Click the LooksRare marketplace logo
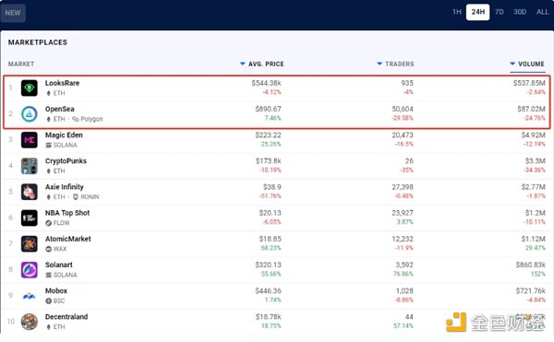Image resolution: width=554 pixels, height=342 pixels. (30, 88)
